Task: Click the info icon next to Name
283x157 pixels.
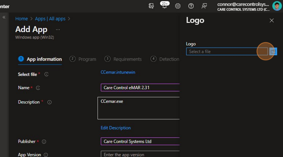Action: pyautogui.click(x=38, y=88)
